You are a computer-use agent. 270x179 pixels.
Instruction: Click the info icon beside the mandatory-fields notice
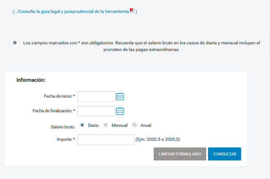pos(15,43)
